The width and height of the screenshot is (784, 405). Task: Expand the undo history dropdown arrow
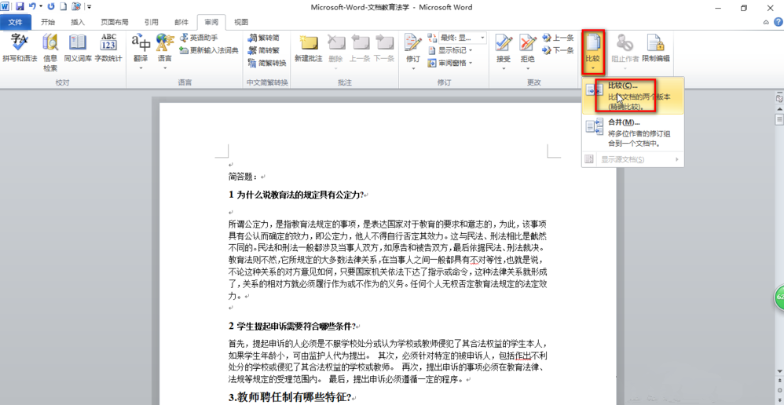(x=41, y=6)
